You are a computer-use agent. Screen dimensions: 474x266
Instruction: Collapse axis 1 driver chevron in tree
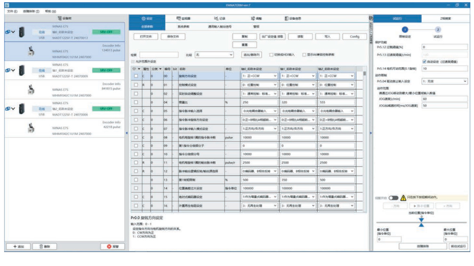point(13,70)
